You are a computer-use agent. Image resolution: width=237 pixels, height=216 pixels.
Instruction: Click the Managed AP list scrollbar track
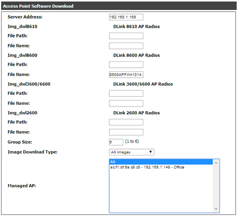coord(216,185)
